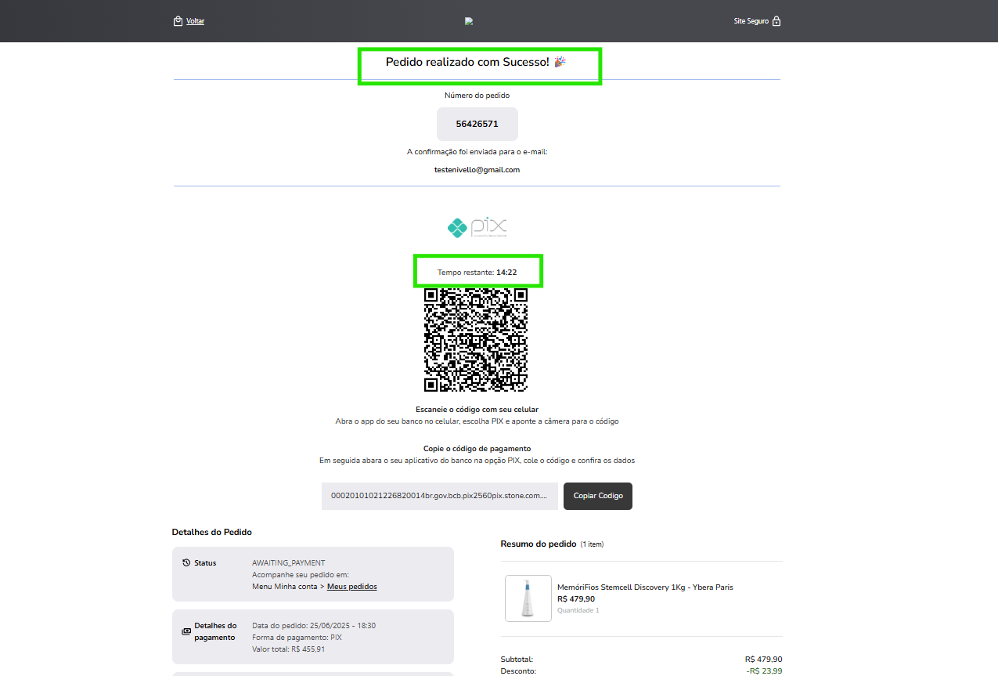The width and height of the screenshot is (998, 676).
Task: Click the Pedido realizado com Sucesso heading
Action: [476, 61]
